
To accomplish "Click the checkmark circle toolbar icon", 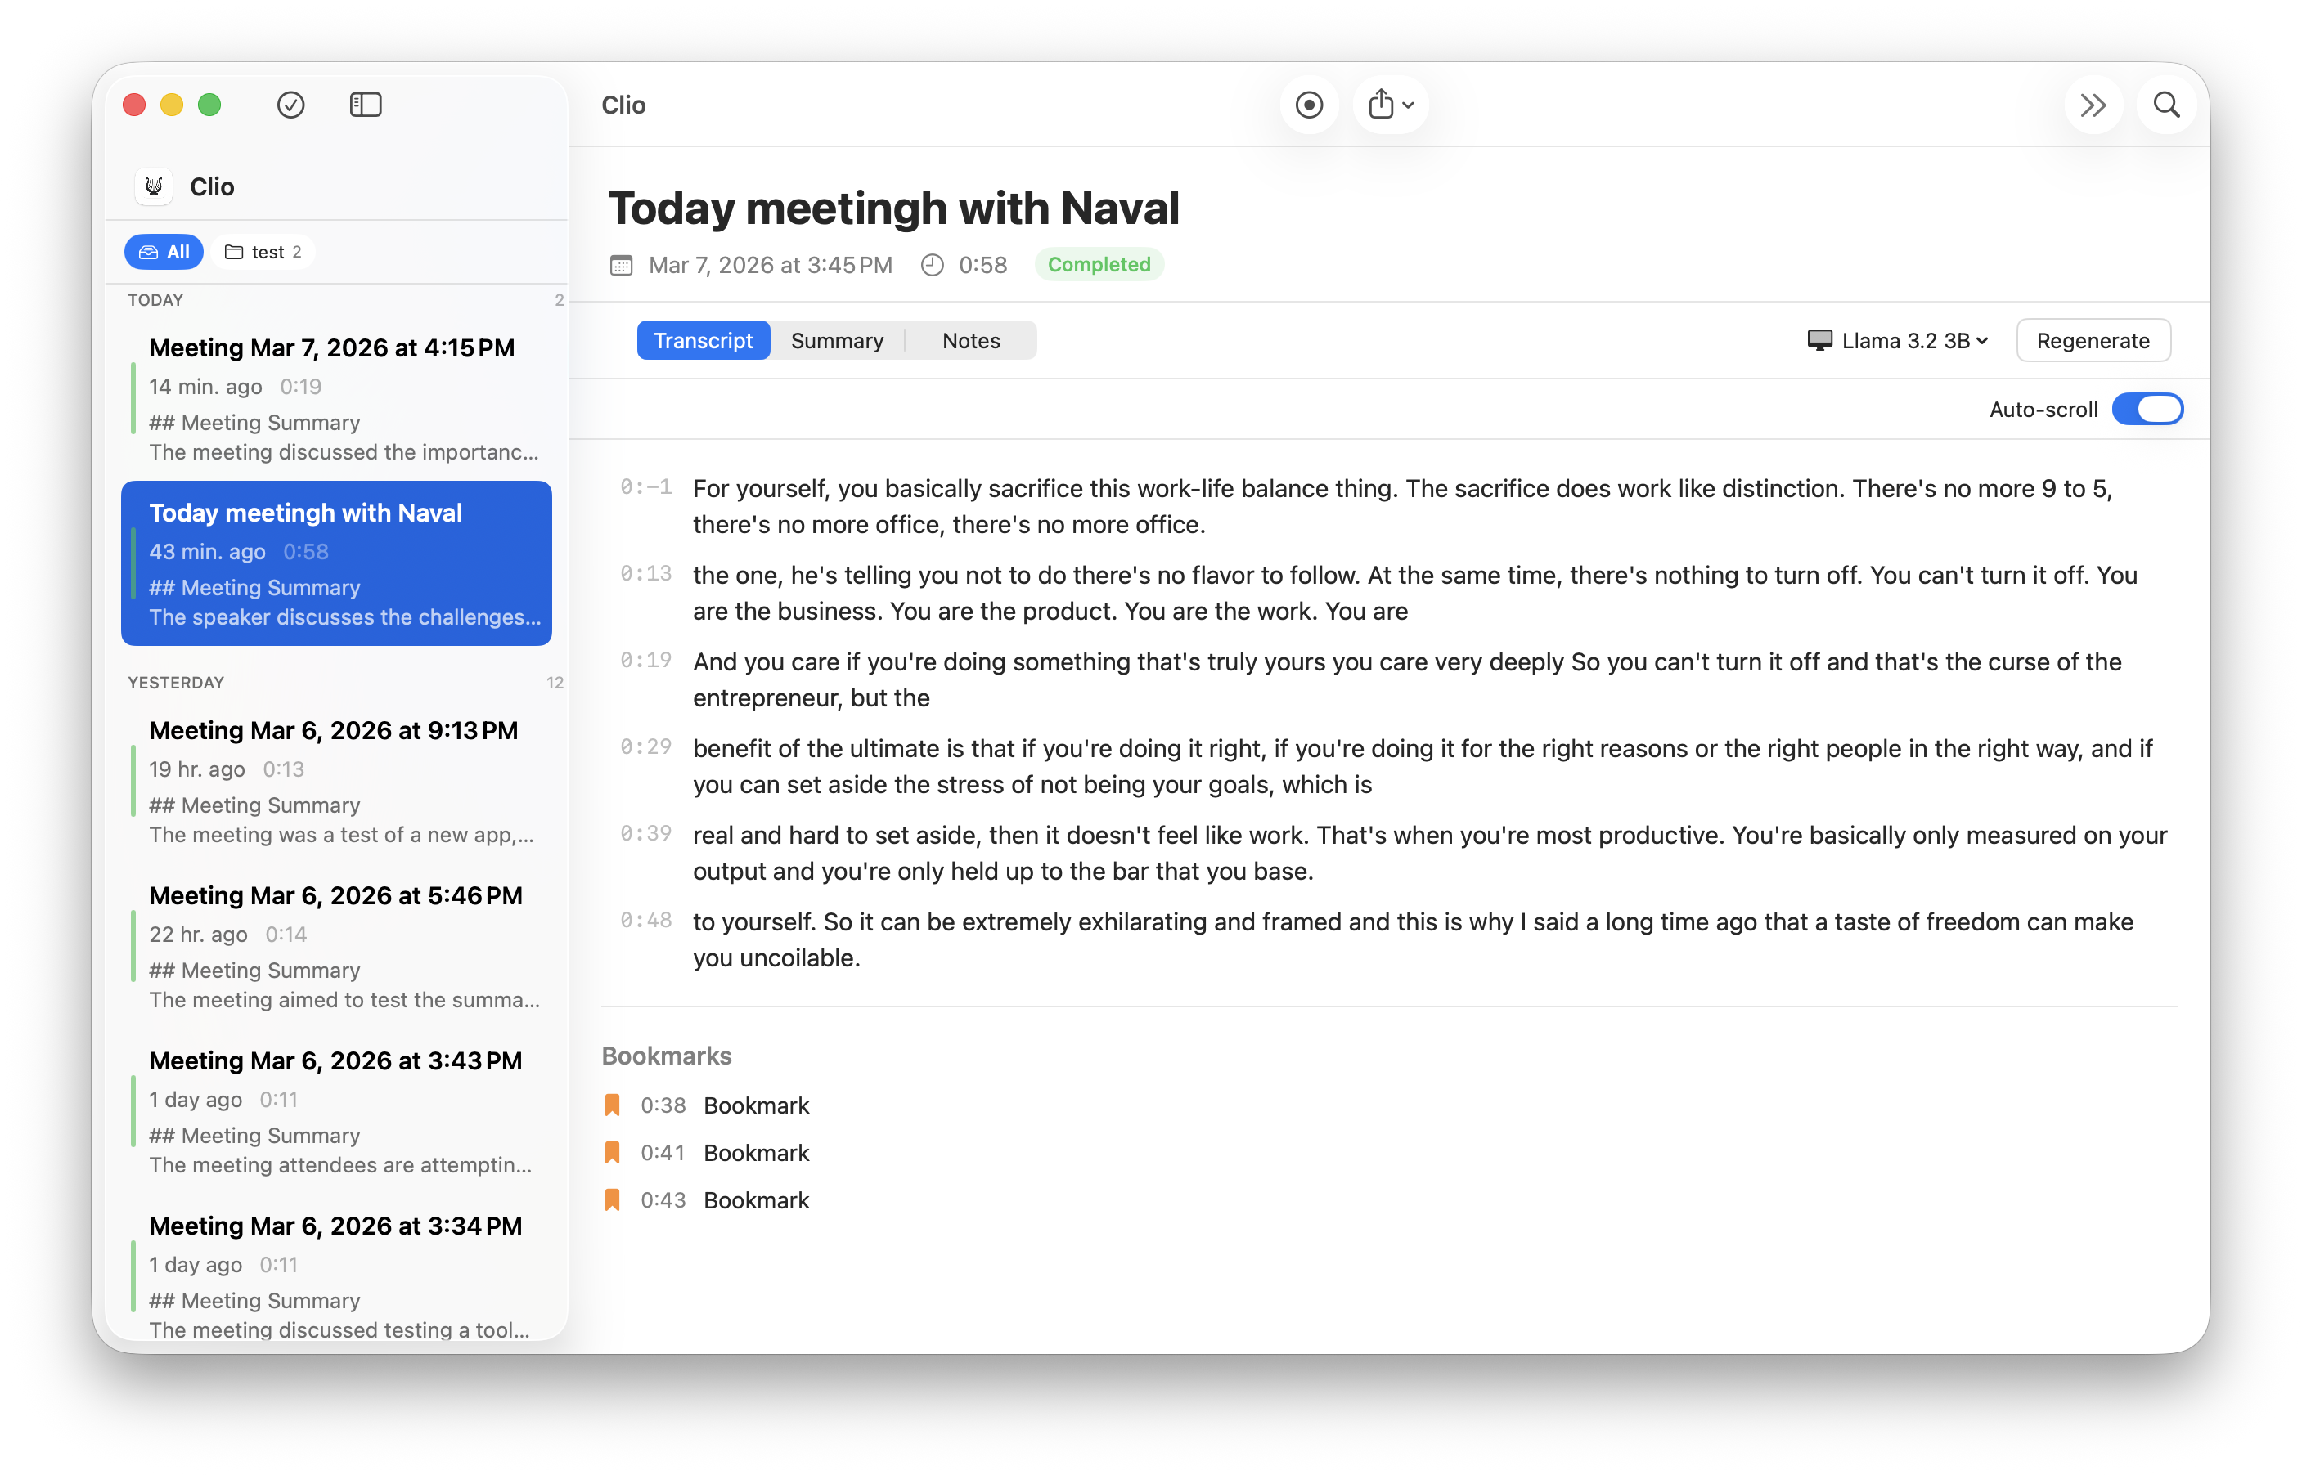I will [x=291, y=105].
